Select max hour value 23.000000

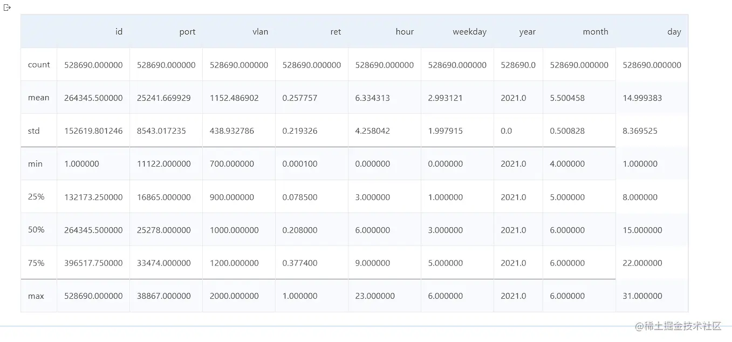[375, 296]
